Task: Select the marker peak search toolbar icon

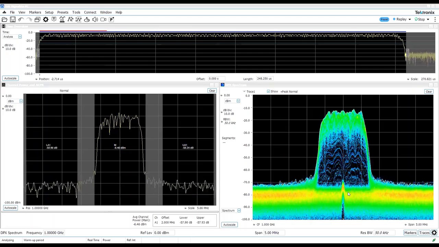Action: tap(70, 19)
